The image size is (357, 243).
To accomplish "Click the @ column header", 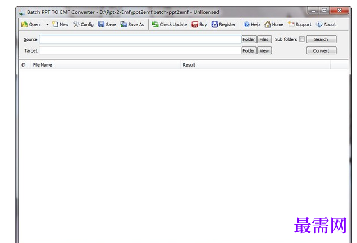I will [x=25, y=65].
